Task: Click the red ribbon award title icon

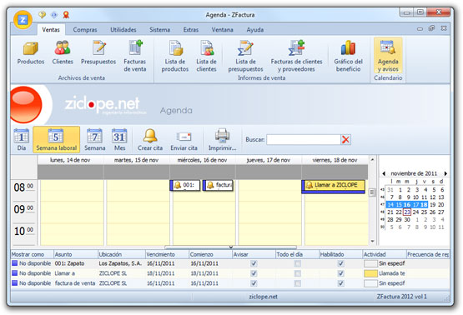Action: click(66, 14)
